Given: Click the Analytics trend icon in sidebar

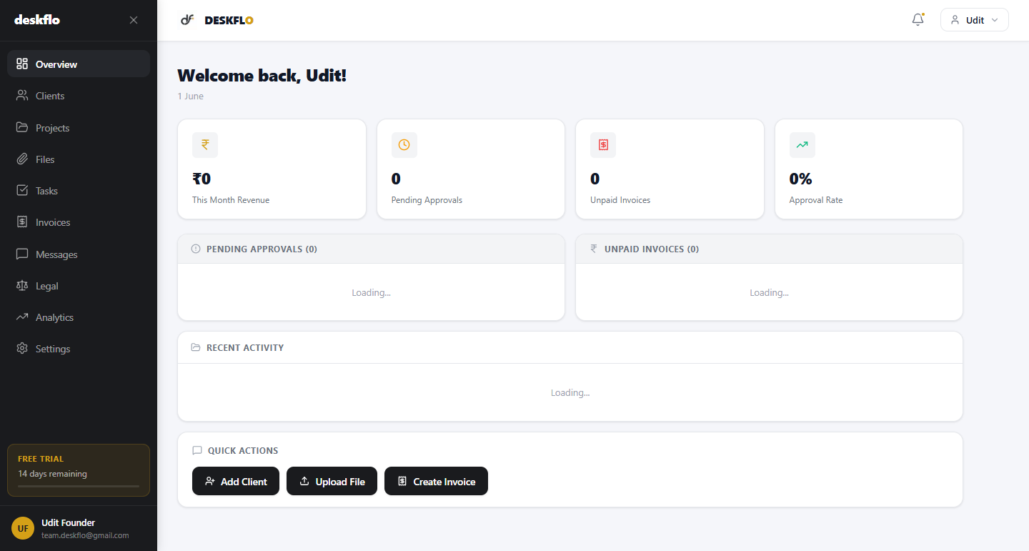Looking at the screenshot, I should [22, 317].
